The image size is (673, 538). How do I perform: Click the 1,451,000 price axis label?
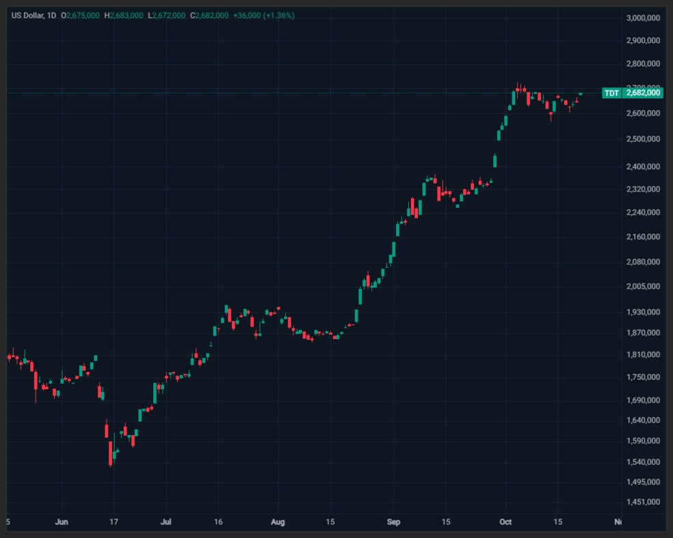coord(643,502)
